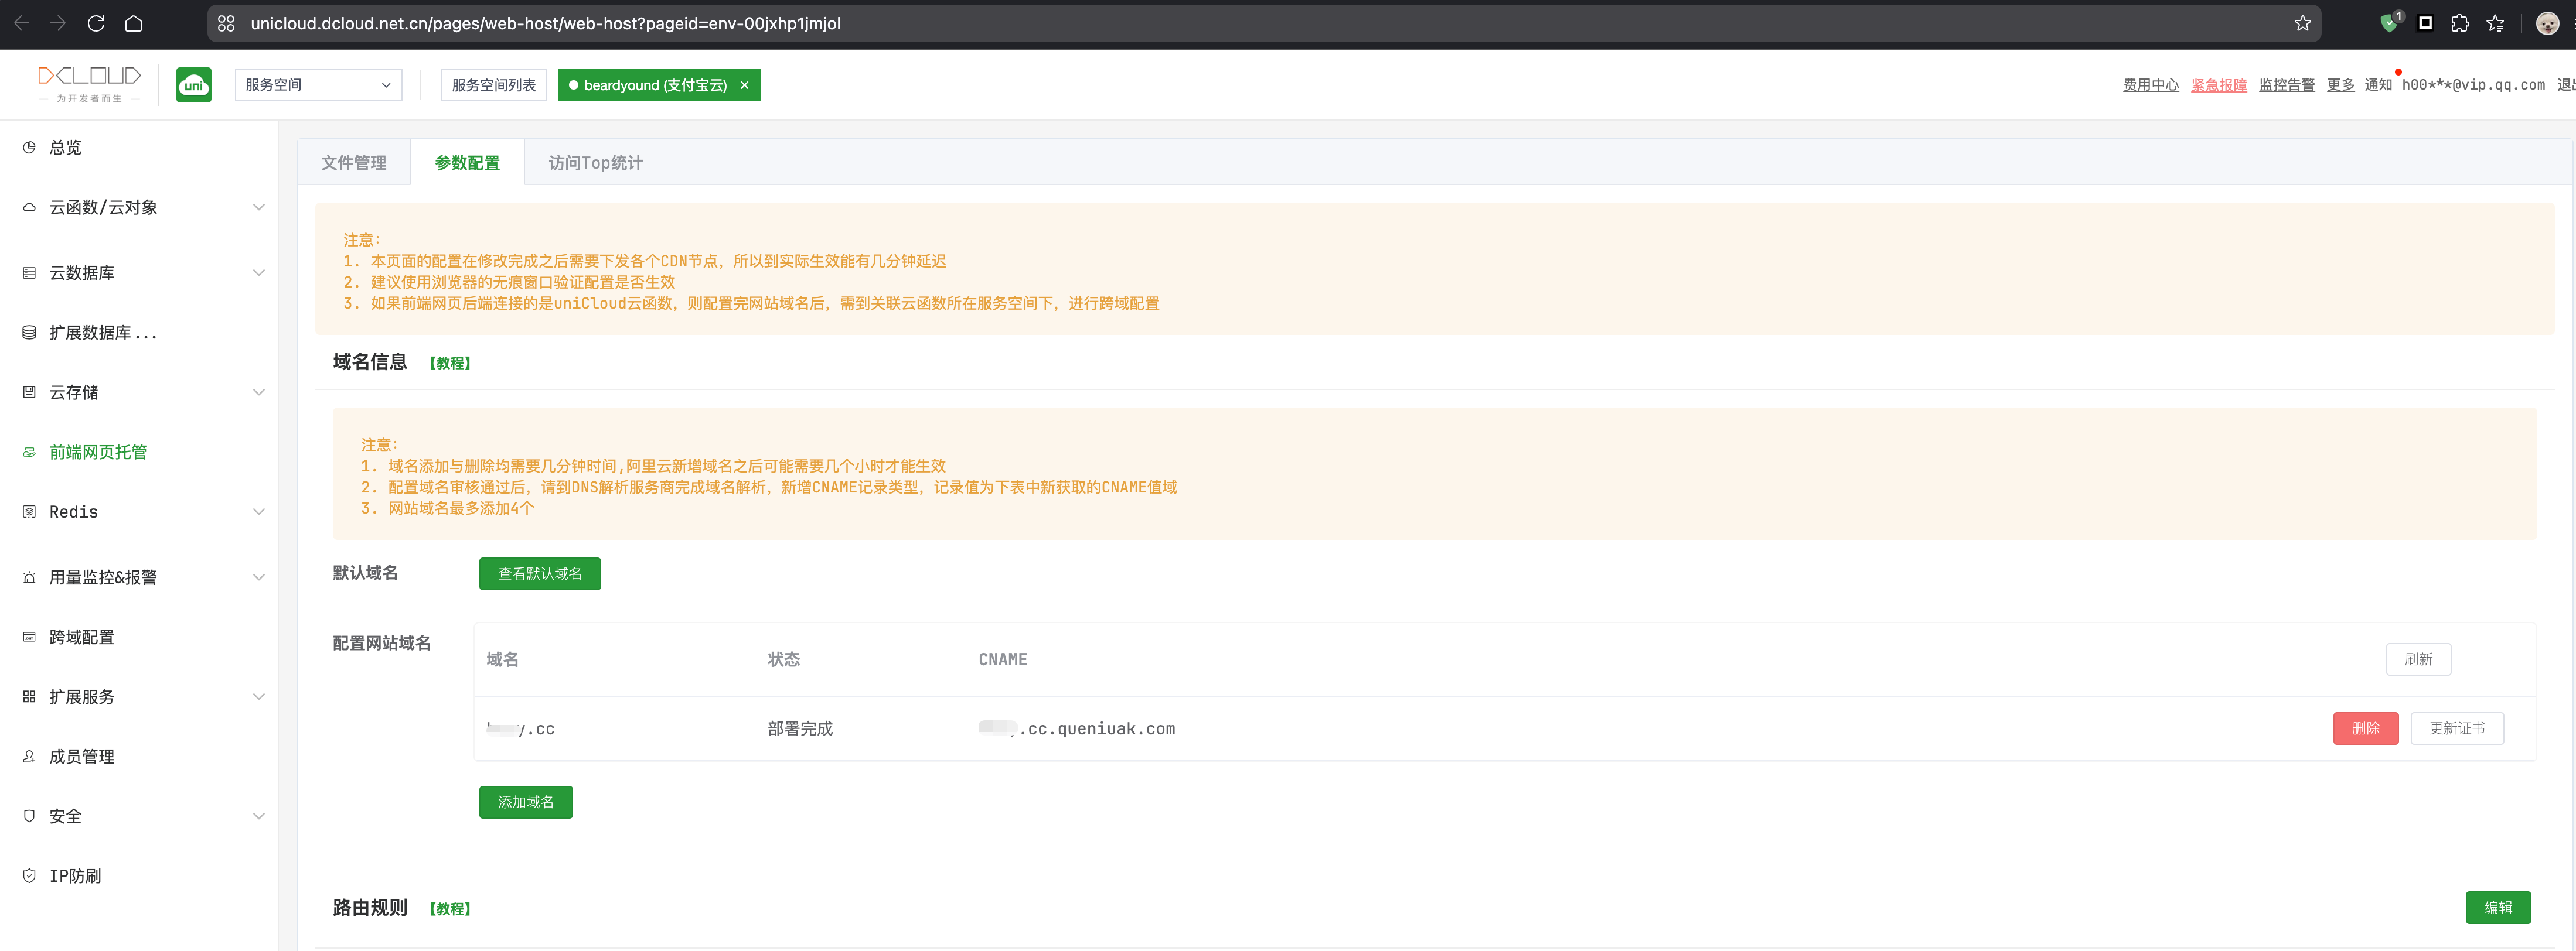Click the green uni logo icon
2576x951 pixels.
pos(193,85)
